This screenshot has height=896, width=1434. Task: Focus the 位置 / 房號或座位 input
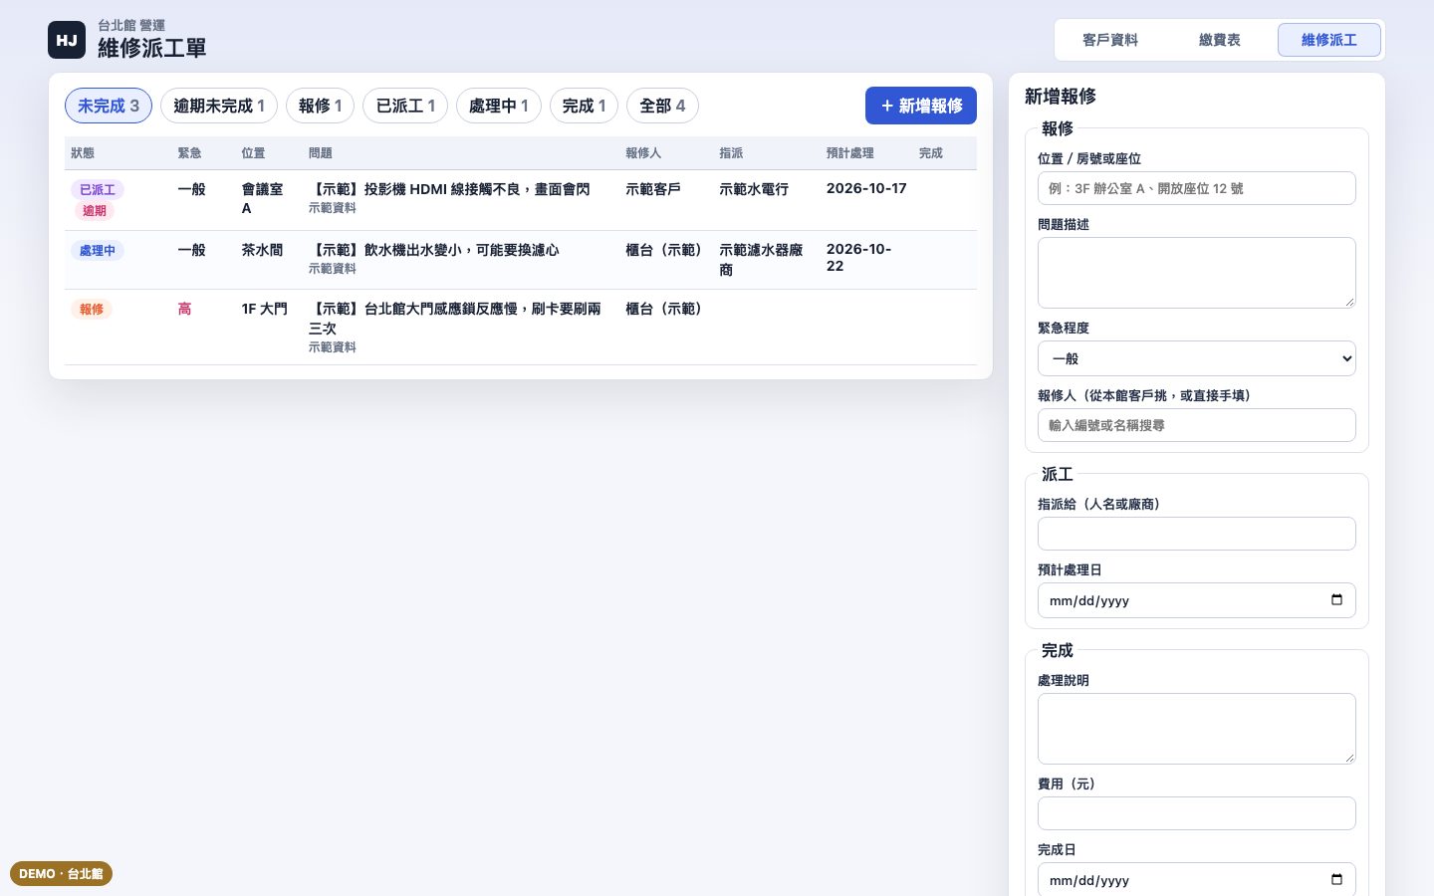[1197, 188]
